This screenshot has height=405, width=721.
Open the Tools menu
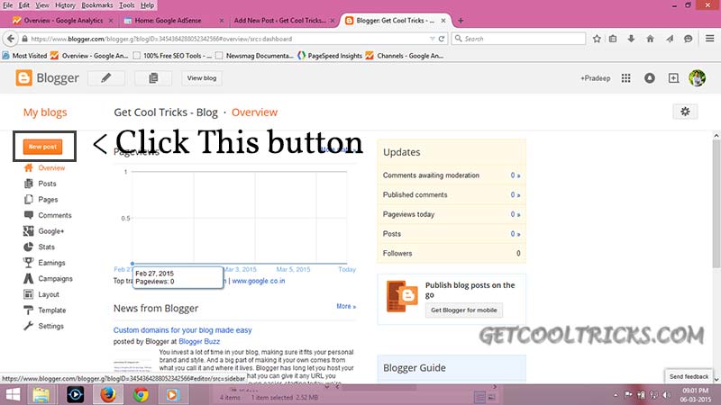coord(126,5)
